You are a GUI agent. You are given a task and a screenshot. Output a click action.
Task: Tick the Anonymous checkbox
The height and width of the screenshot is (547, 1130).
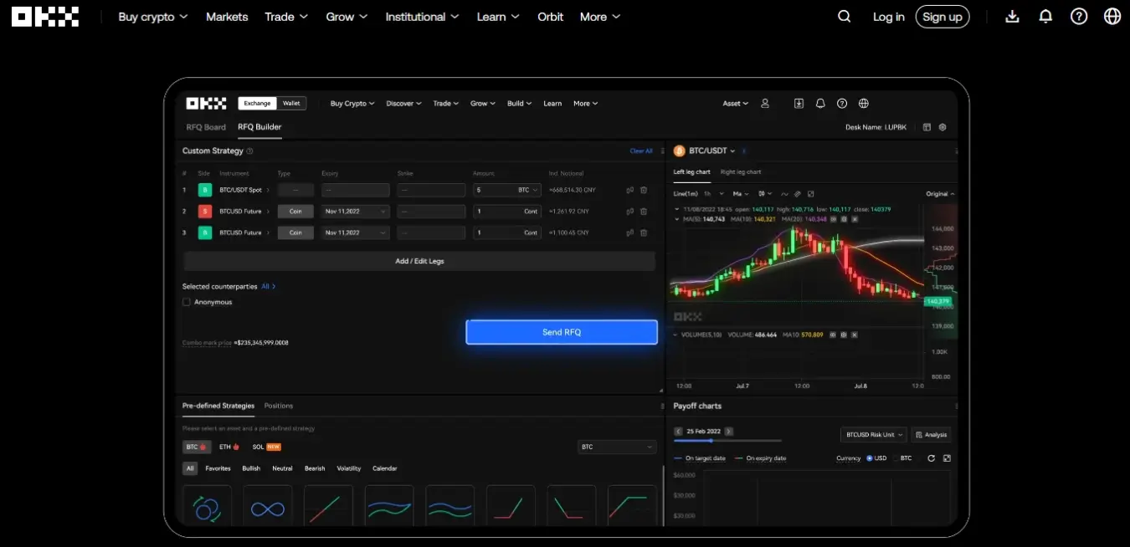[187, 302]
